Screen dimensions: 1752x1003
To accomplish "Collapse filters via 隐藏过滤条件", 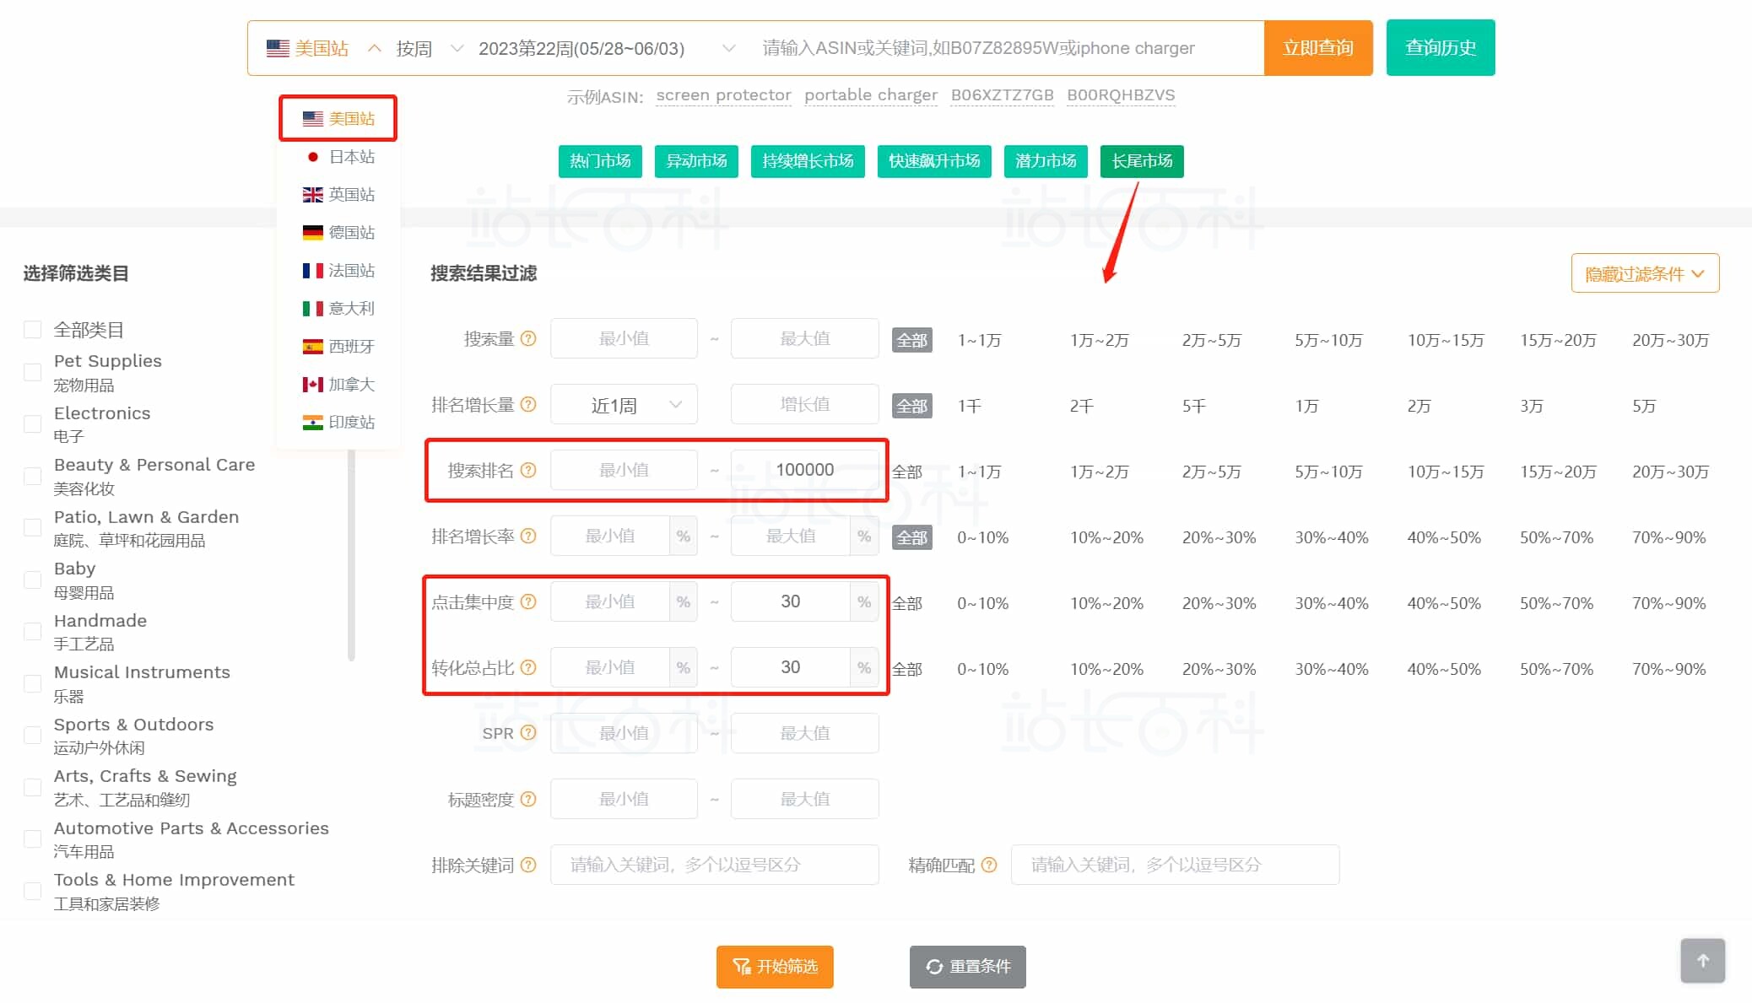I will tap(1644, 273).
